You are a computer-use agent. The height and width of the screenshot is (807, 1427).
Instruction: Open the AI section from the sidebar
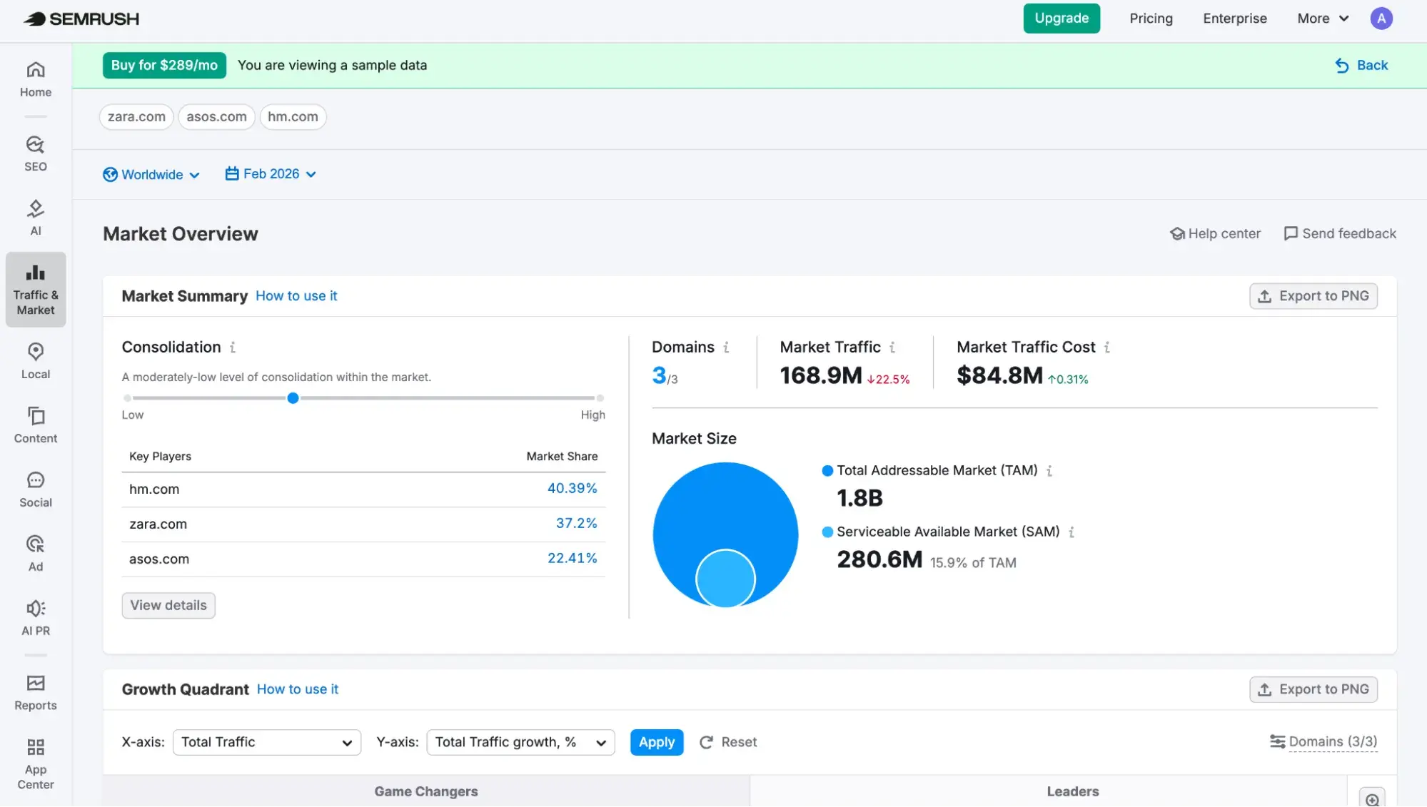(35, 216)
